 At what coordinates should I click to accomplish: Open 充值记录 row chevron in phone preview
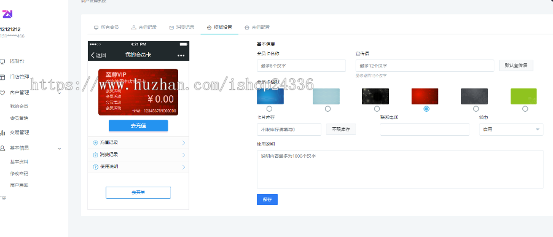click(184, 143)
